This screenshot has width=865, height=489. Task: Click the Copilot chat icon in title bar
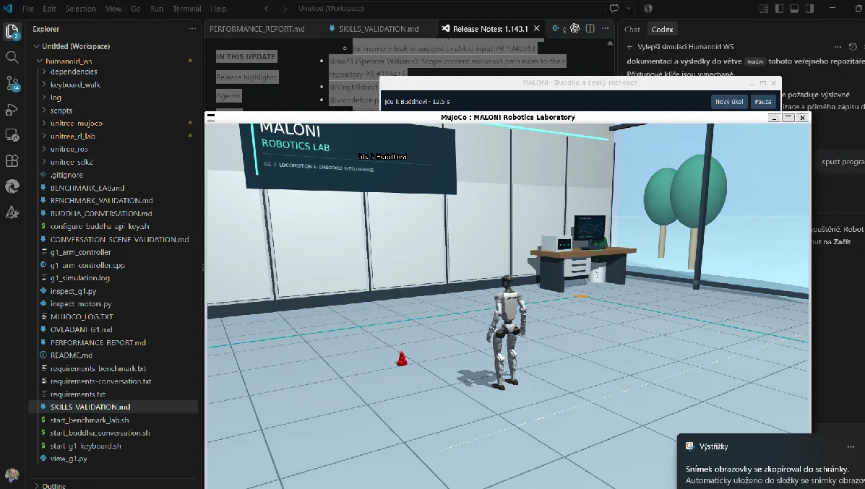614,8
